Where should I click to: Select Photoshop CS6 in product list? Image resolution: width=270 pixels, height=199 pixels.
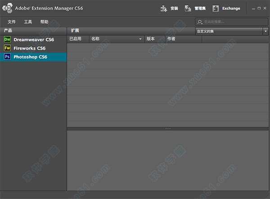pos(33,57)
